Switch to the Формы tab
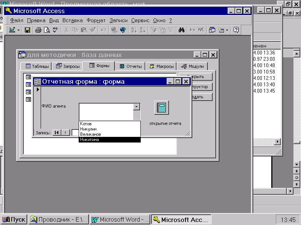301x225 pixels. click(x=99, y=66)
